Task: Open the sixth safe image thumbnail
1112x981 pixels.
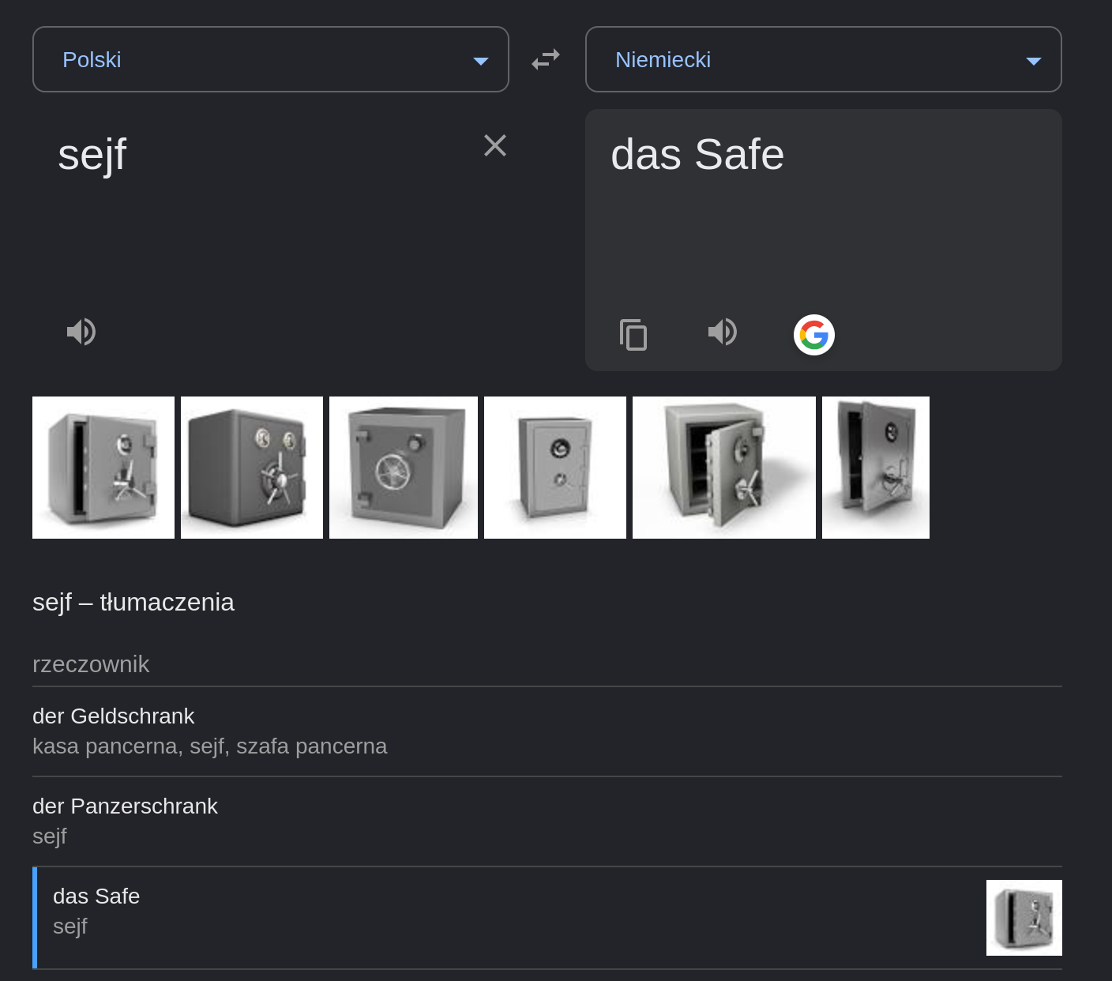Action: click(876, 468)
